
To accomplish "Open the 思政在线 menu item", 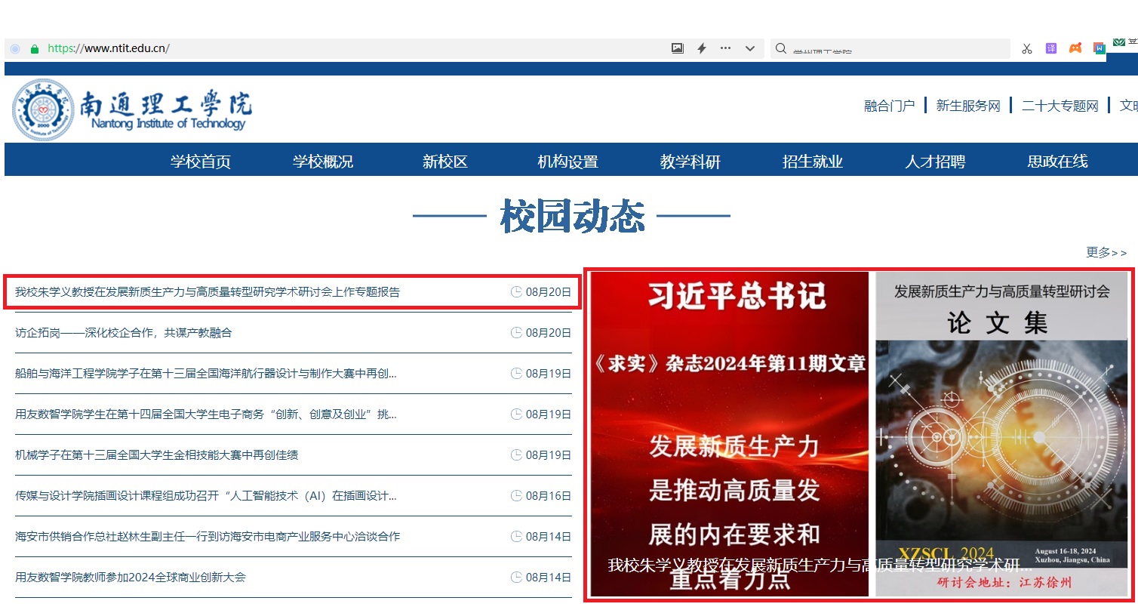I will pos(1058,161).
